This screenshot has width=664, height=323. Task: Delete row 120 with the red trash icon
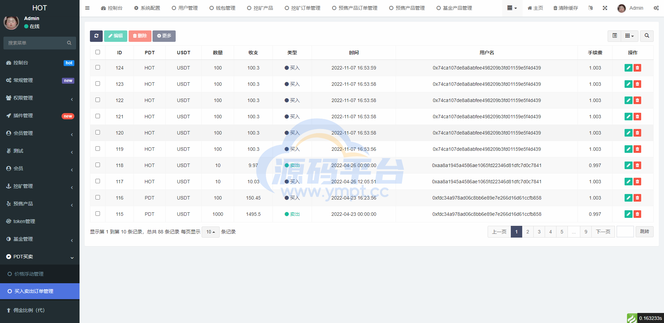[x=637, y=133]
